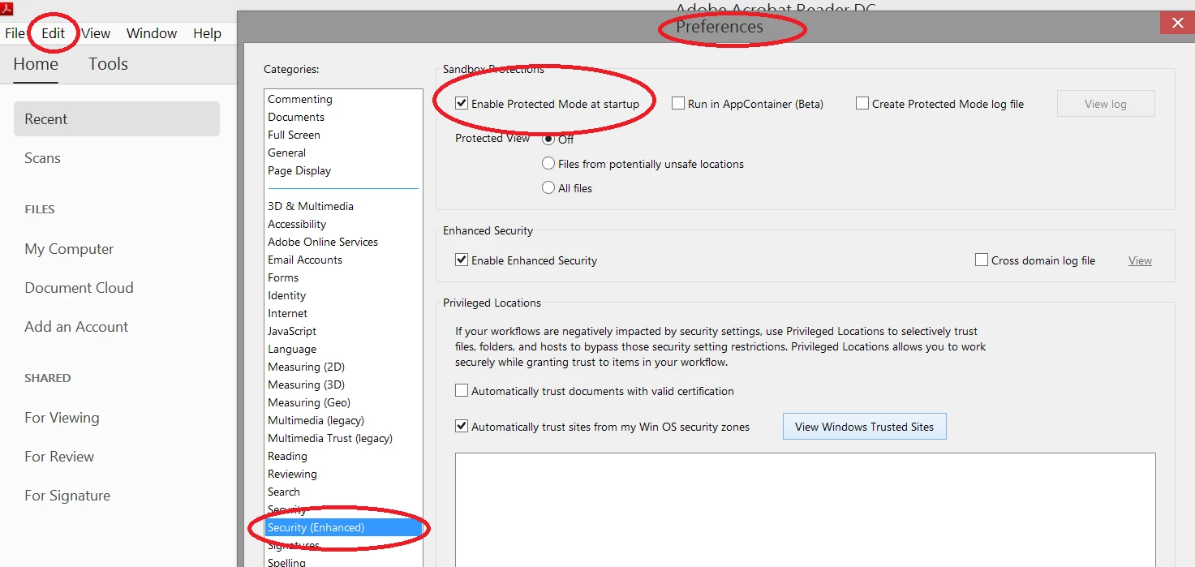This screenshot has width=1195, height=567.
Task: Open shared For Viewing list
Action: pos(62,418)
